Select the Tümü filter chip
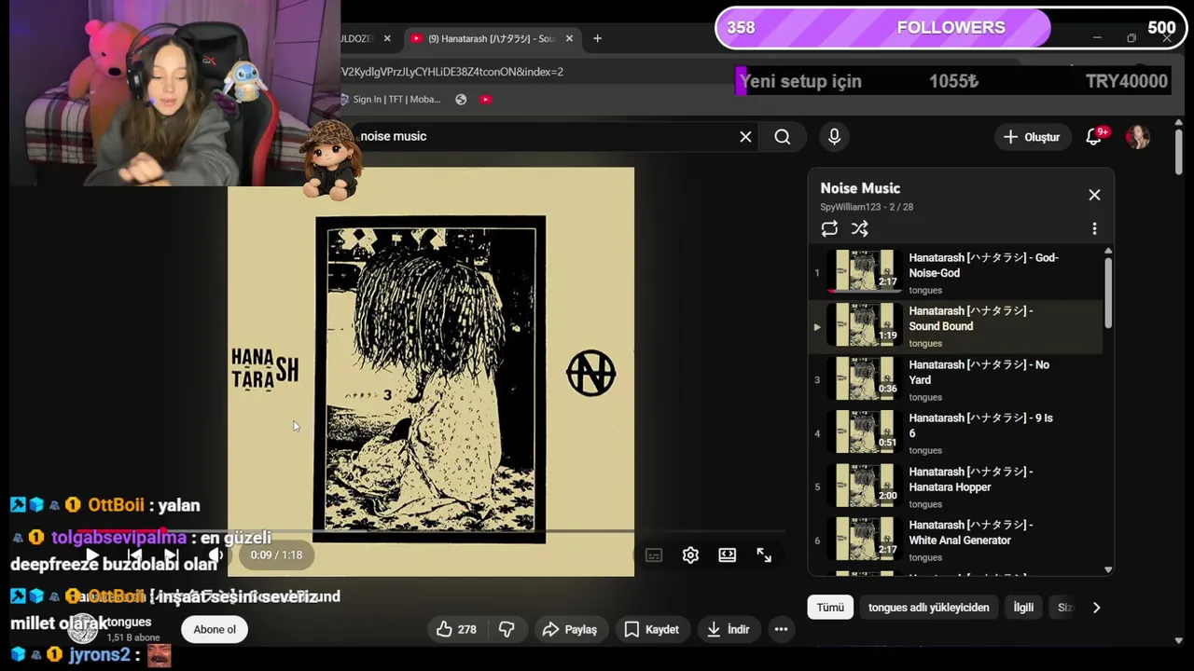 click(830, 608)
